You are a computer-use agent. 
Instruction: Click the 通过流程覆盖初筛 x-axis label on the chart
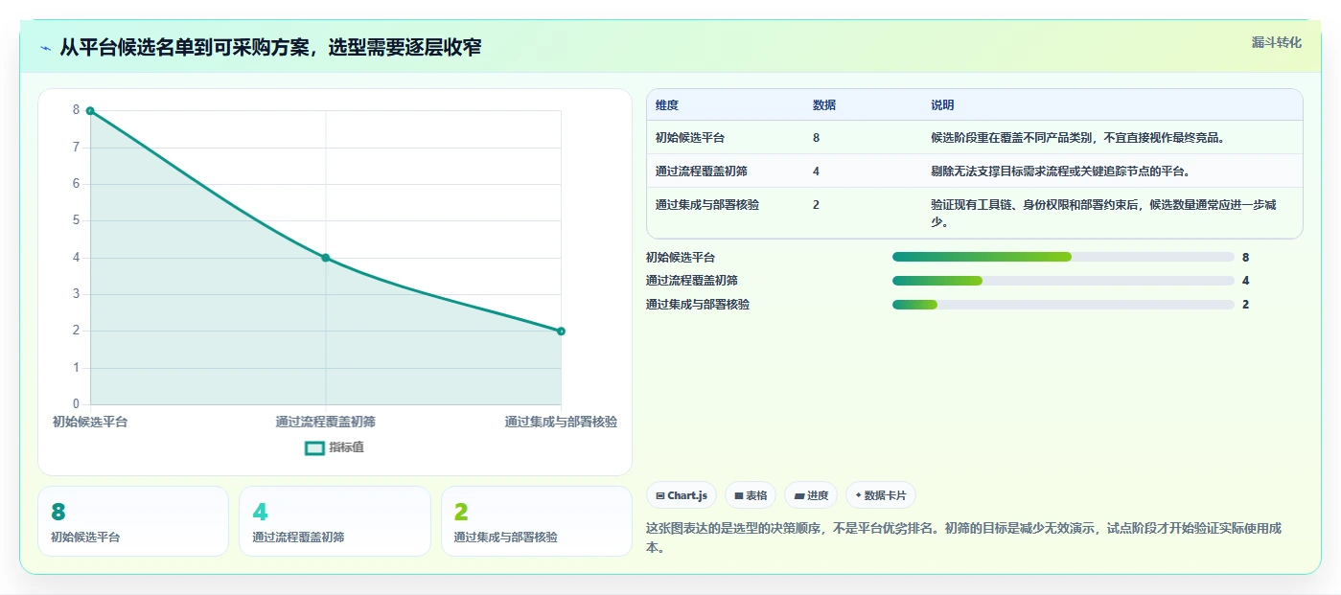click(326, 422)
